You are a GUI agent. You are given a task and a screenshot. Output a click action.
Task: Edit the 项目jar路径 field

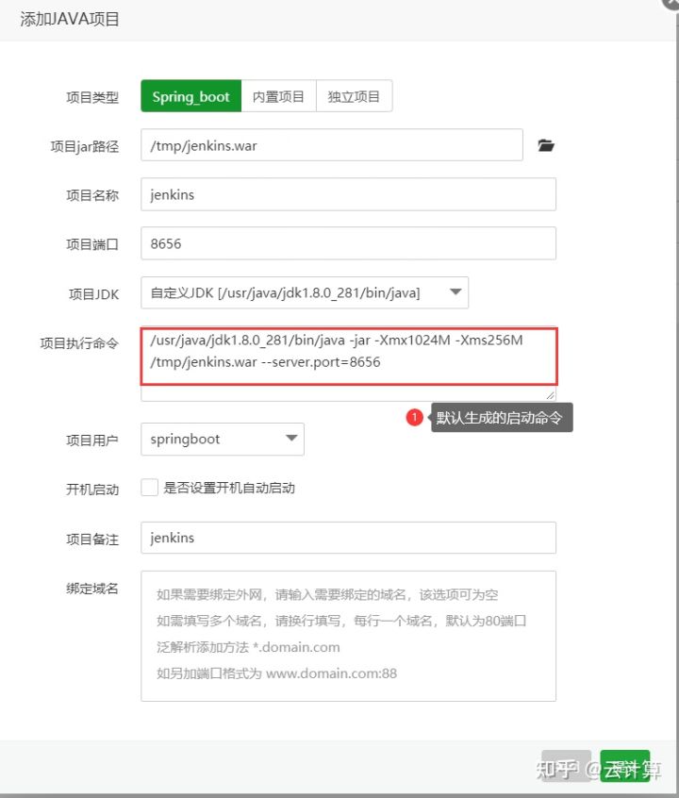click(x=332, y=145)
